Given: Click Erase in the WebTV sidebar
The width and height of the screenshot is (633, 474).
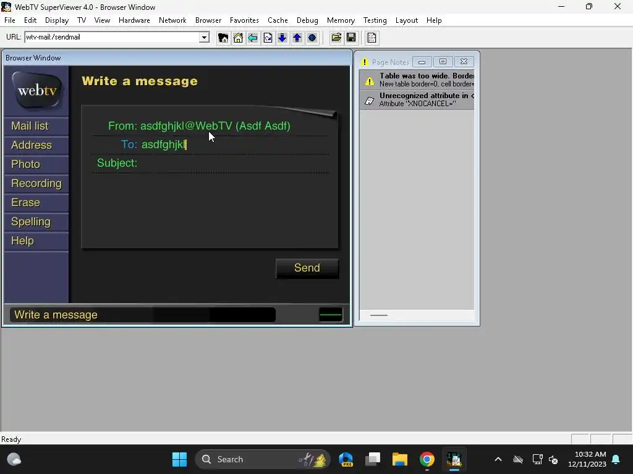Looking at the screenshot, I should (x=36, y=202).
